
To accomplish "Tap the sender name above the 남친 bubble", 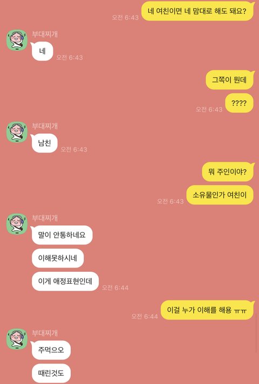I will pos(45,126).
